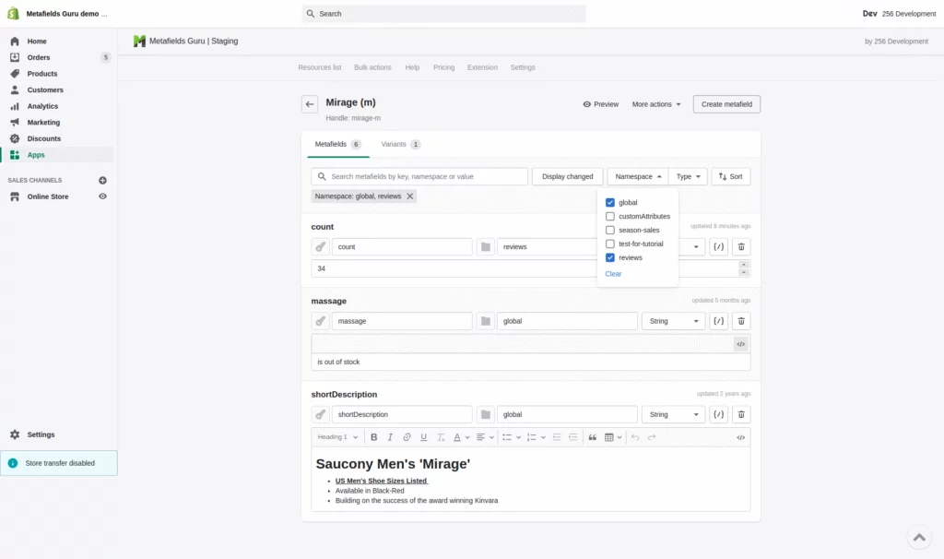This screenshot has width=944, height=559.
Task: Delete the count metafield
Action: pos(741,247)
